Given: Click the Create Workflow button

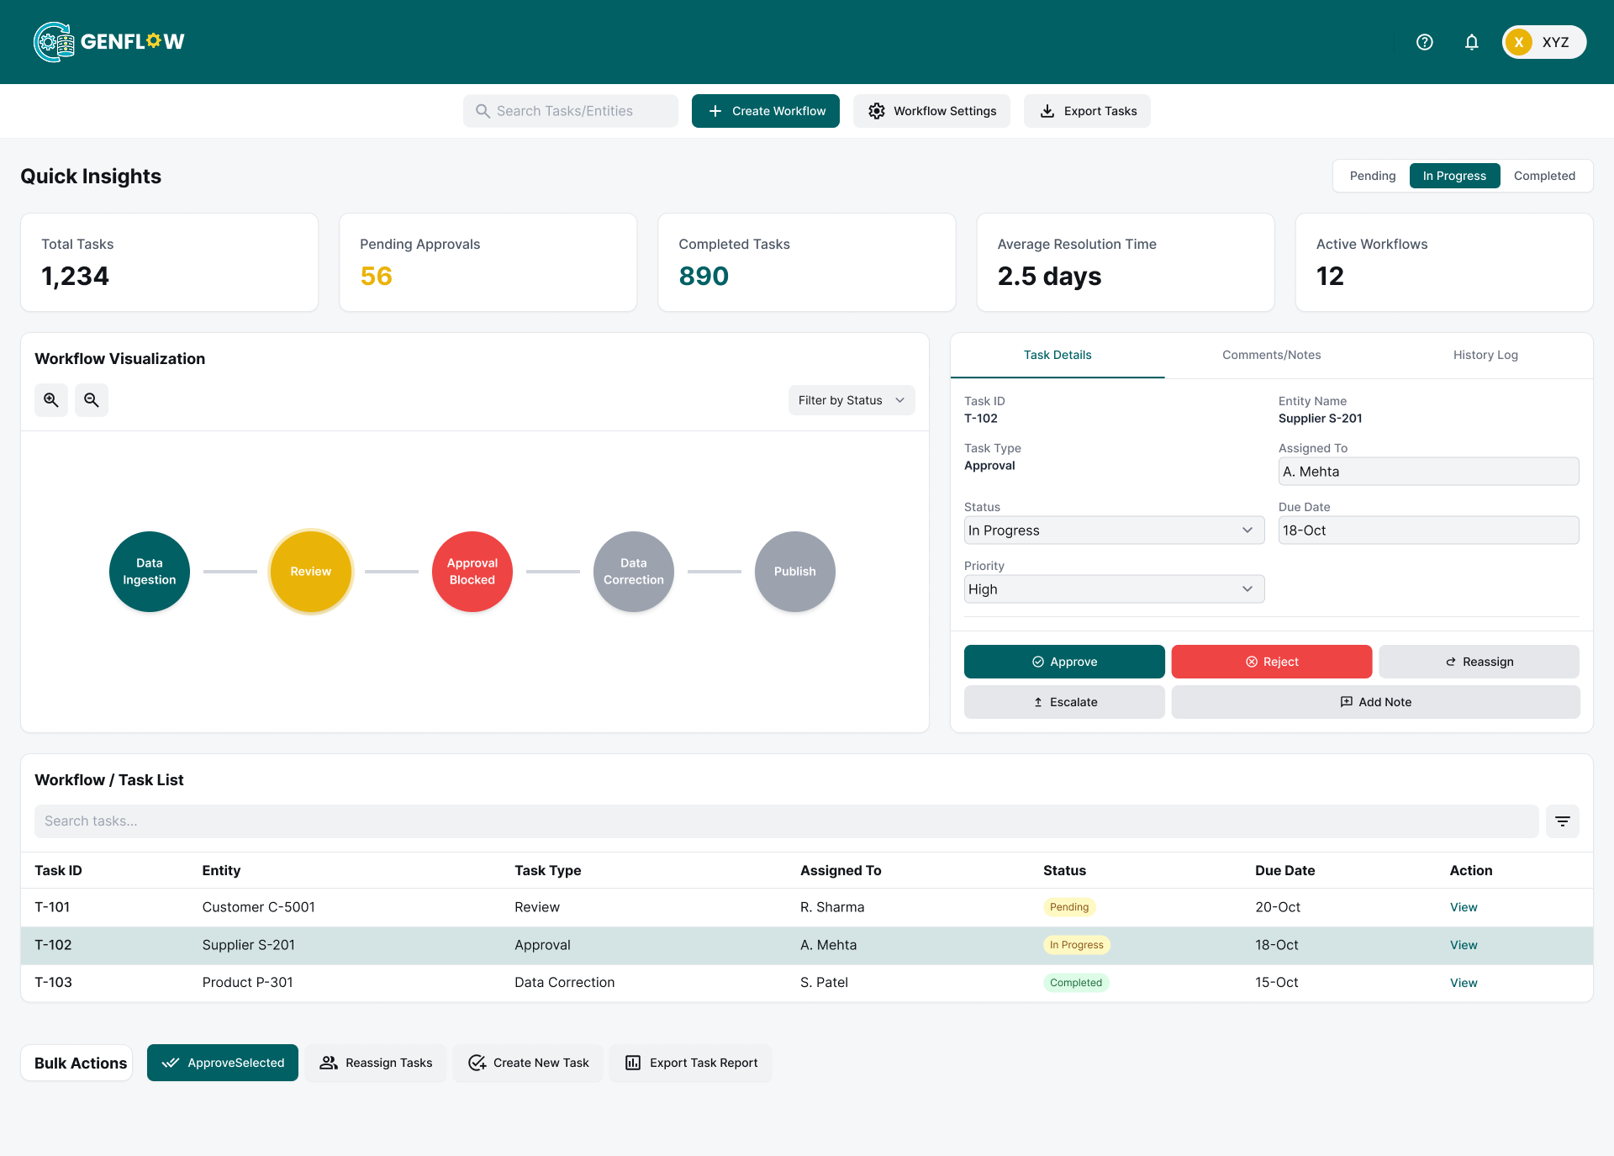Looking at the screenshot, I should (x=766, y=111).
